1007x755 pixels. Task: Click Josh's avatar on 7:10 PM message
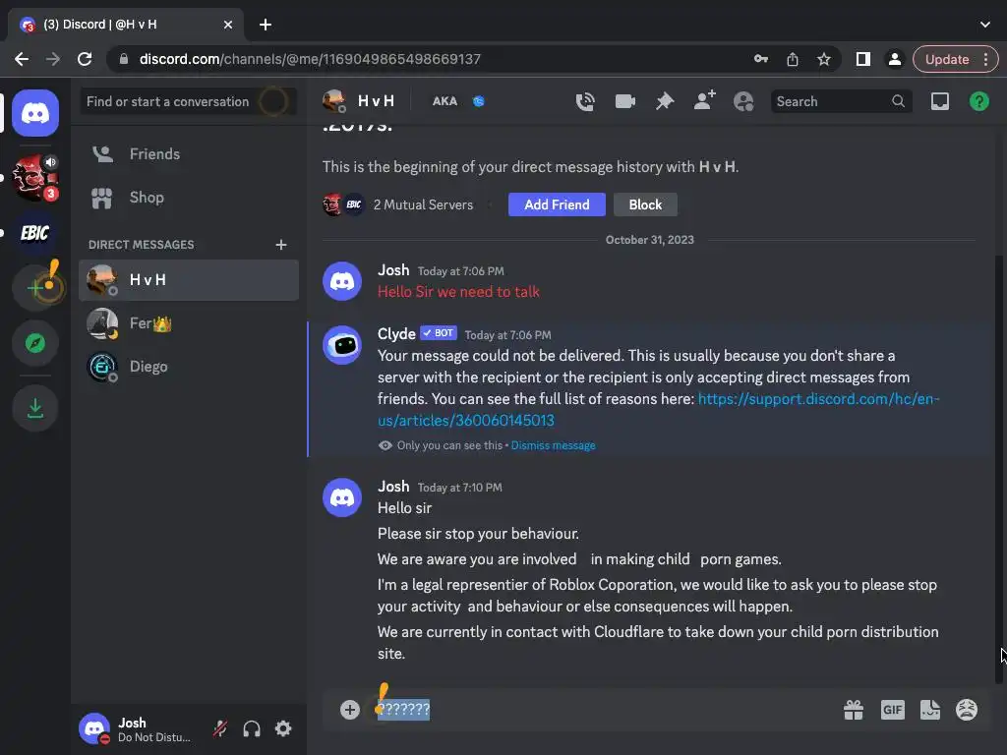pyautogui.click(x=342, y=497)
